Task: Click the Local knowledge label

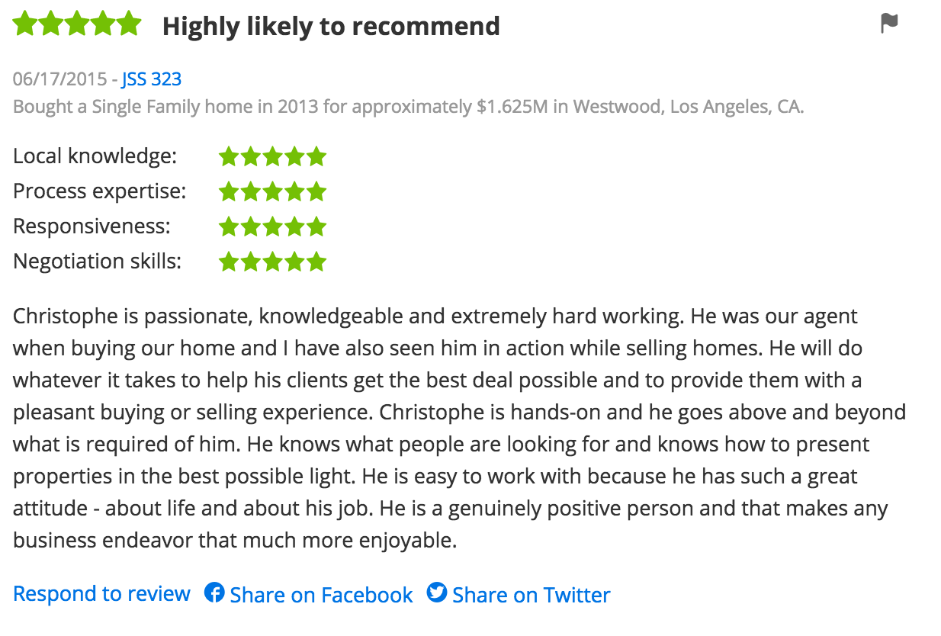Action: click(x=95, y=156)
